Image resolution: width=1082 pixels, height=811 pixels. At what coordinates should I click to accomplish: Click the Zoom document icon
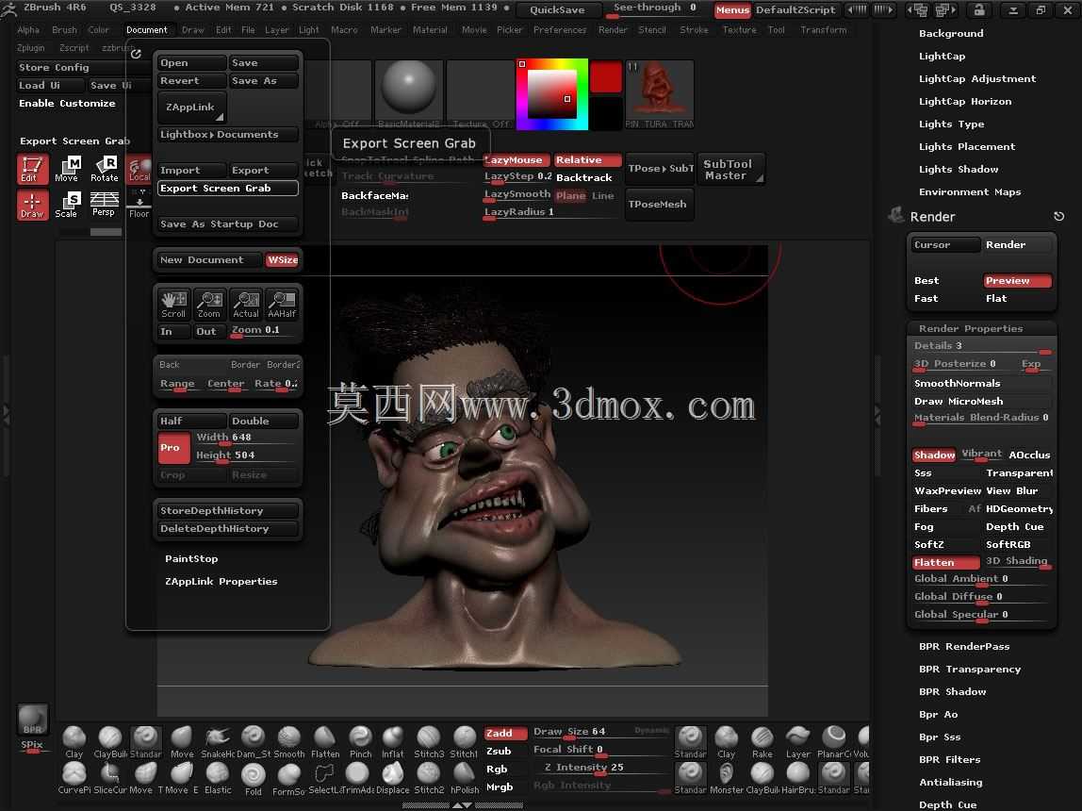(209, 305)
